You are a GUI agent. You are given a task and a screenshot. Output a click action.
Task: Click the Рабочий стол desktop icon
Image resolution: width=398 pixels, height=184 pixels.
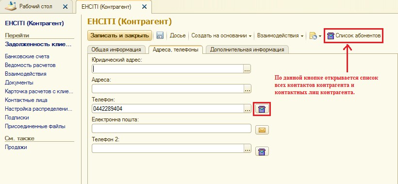click(10, 6)
